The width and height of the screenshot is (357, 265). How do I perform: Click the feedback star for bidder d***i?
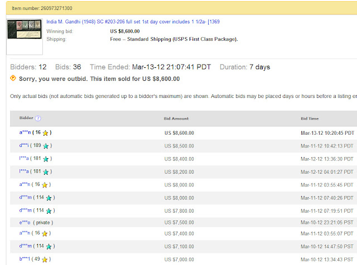coord(47,146)
